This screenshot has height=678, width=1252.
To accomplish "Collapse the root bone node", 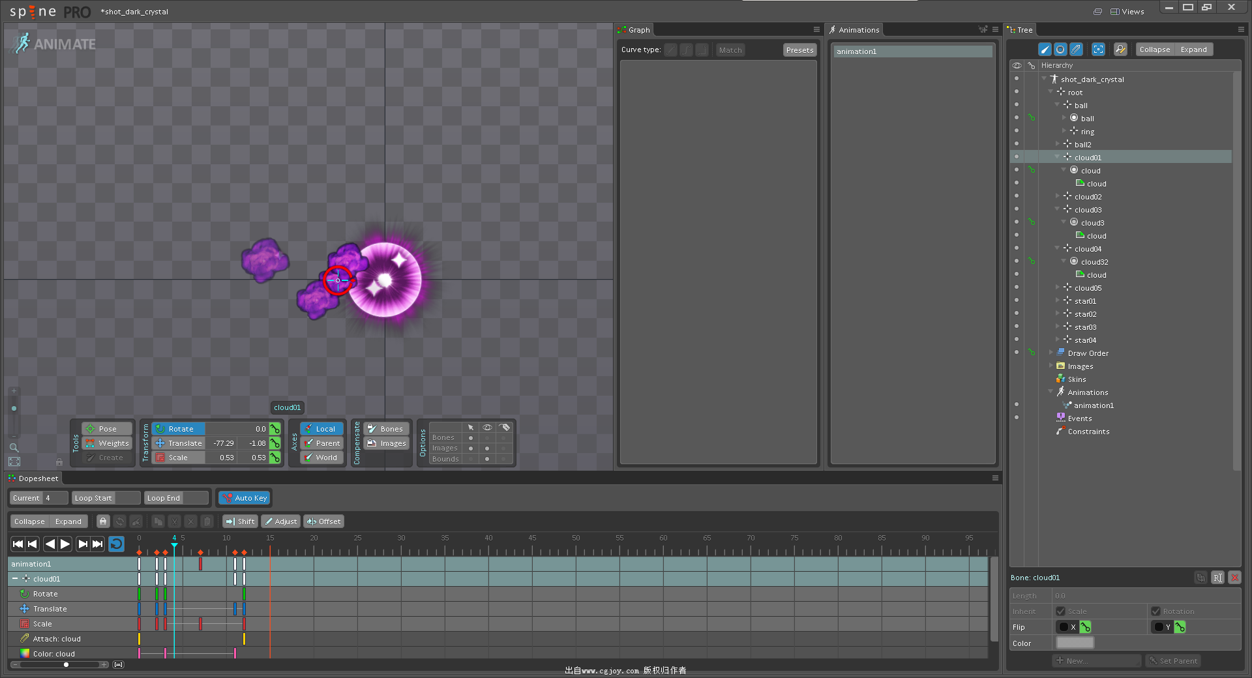I will point(1051,92).
